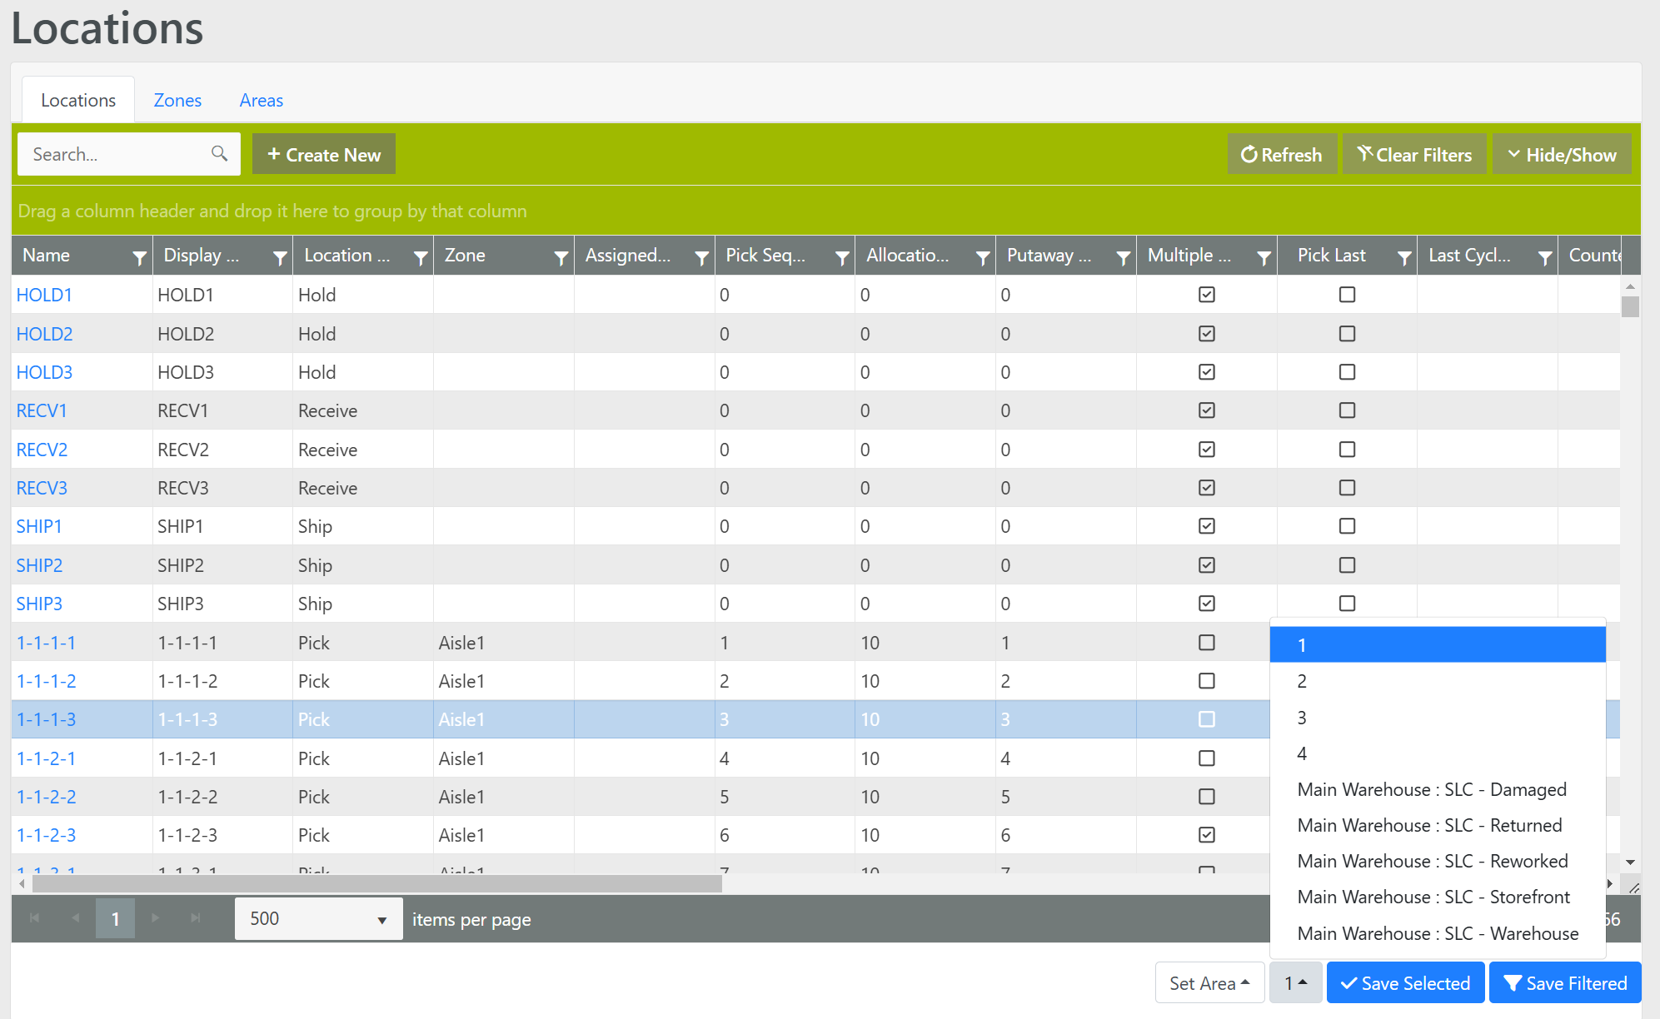Open filter icon on Pick Seq column

(x=842, y=258)
